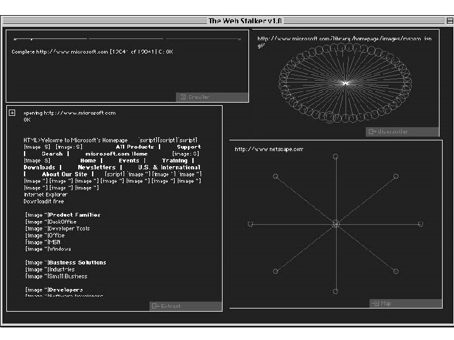The width and height of the screenshot is (454, 340).
Task: Expand the plus box beside opening microsoft.com
Action: coord(12,113)
